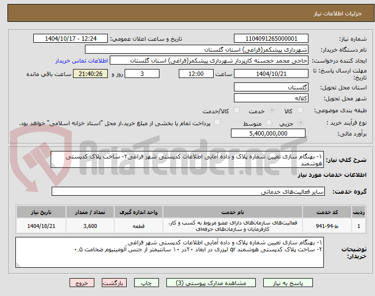Click the خروج exit button
375x296 pixels.
[82, 283]
